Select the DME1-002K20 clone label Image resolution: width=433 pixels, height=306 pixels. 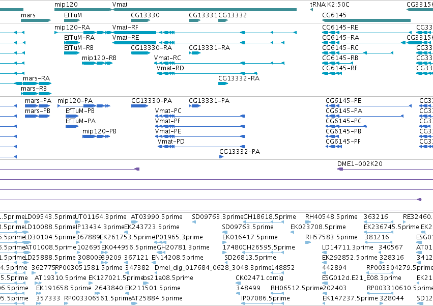(360, 164)
